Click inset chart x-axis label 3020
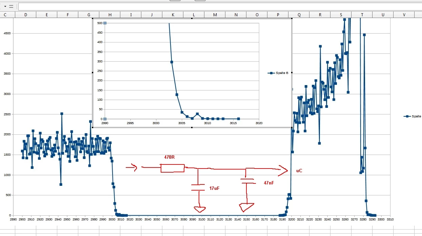Image resolution: width=422 pixels, height=236 pixels. tap(259, 123)
